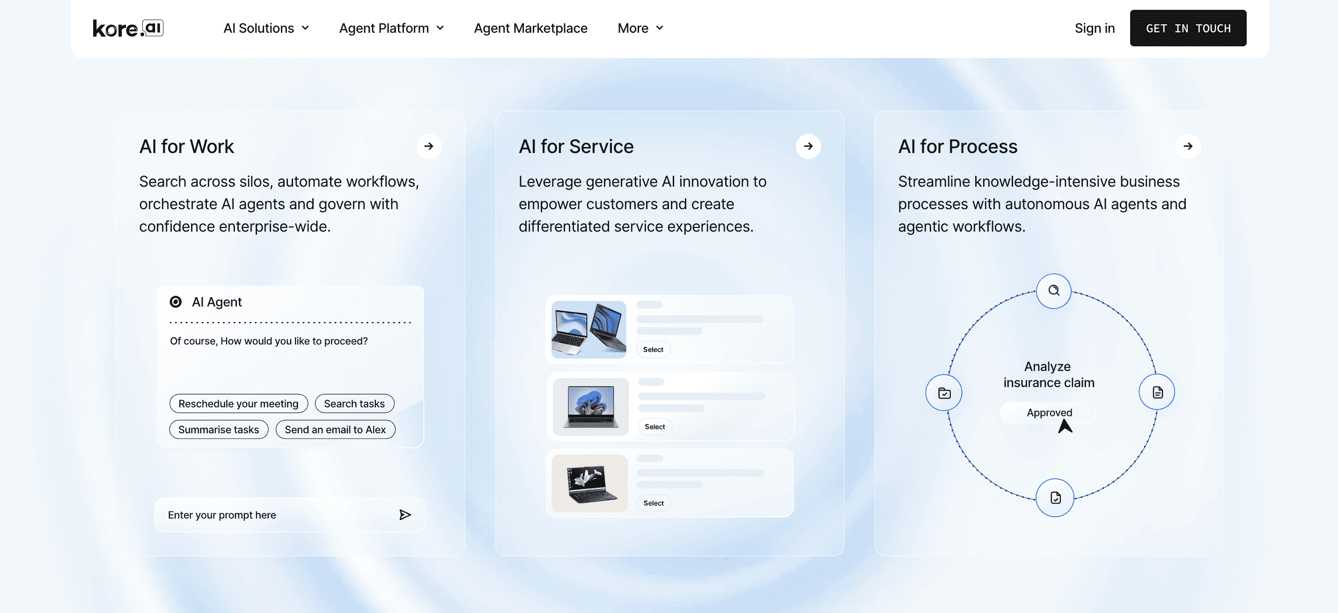The image size is (1338, 613).
Task: Open the Agent Marketplace menu item
Action: click(530, 28)
